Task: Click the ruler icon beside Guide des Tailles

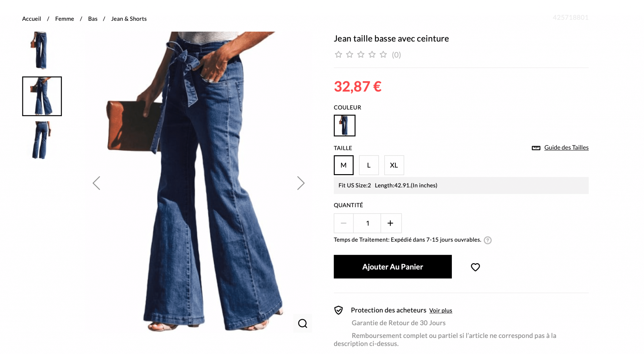Action: [x=536, y=148]
